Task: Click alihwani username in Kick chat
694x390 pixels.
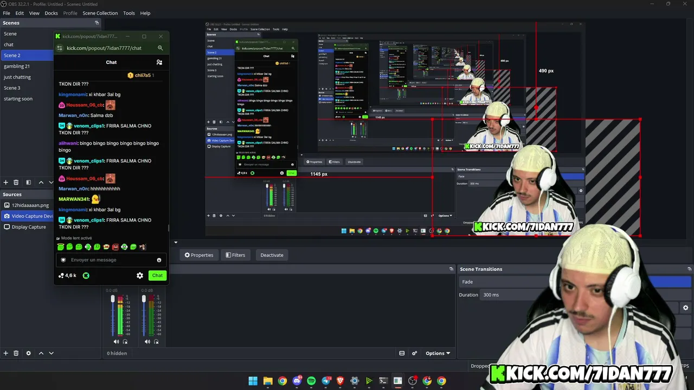Action: point(68,144)
